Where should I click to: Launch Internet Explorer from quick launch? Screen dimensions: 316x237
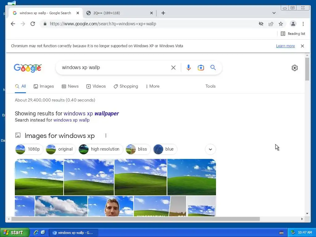point(36,232)
